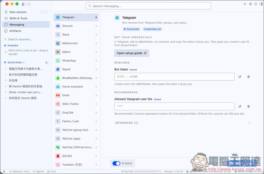This screenshot has height=174, width=264.
Task: Select WhatsApp platform
Action: coord(76,61)
